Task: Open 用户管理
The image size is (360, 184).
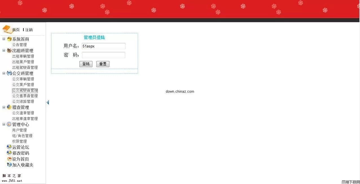Action: coord(19,130)
